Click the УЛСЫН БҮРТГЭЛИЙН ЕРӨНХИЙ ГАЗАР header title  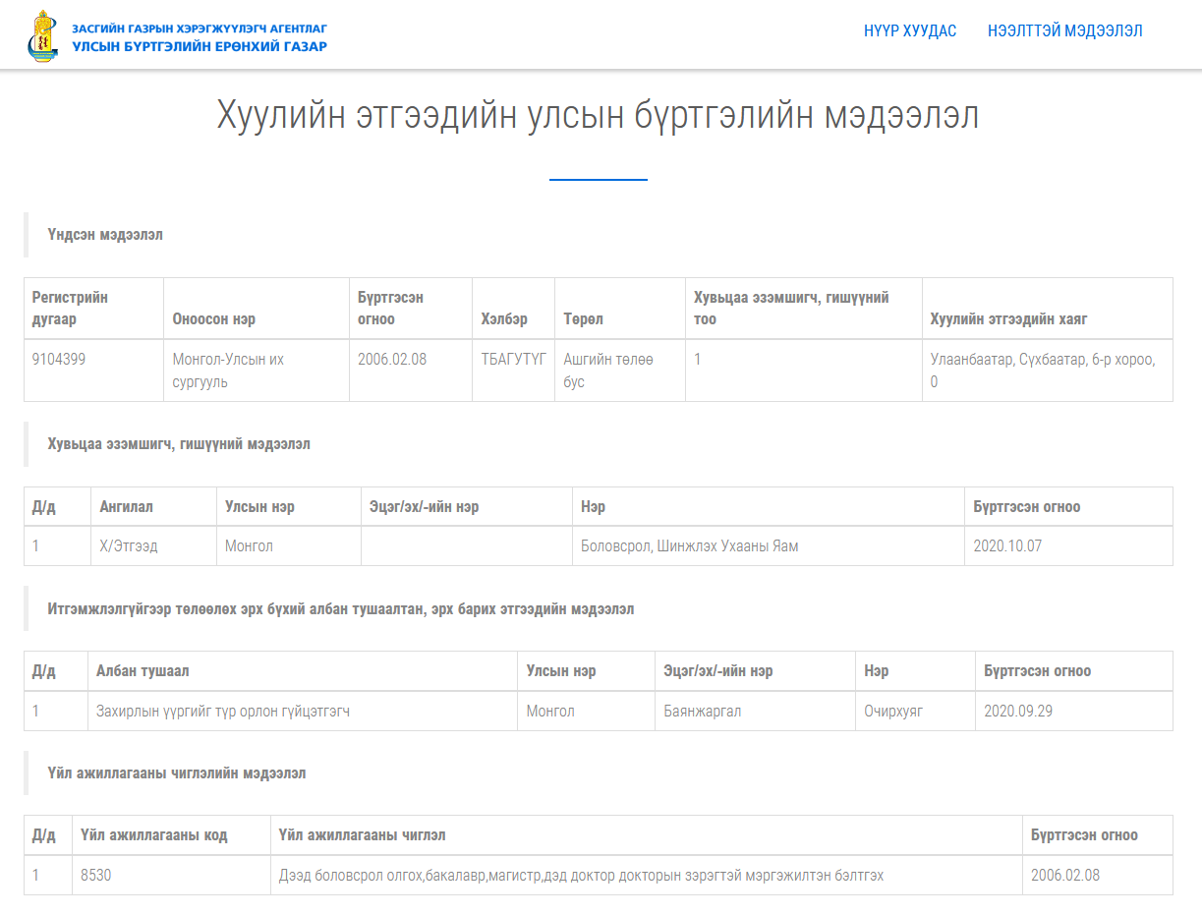(x=200, y=46)
